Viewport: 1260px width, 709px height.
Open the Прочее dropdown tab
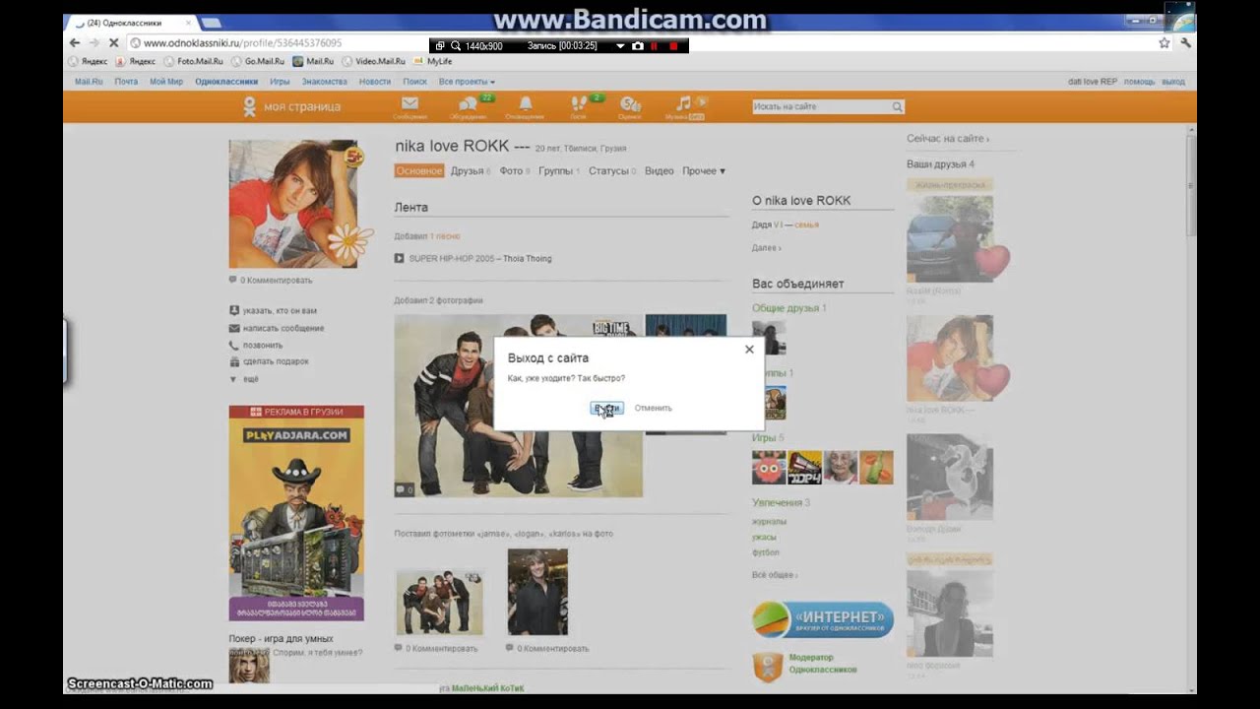(704, 171)
